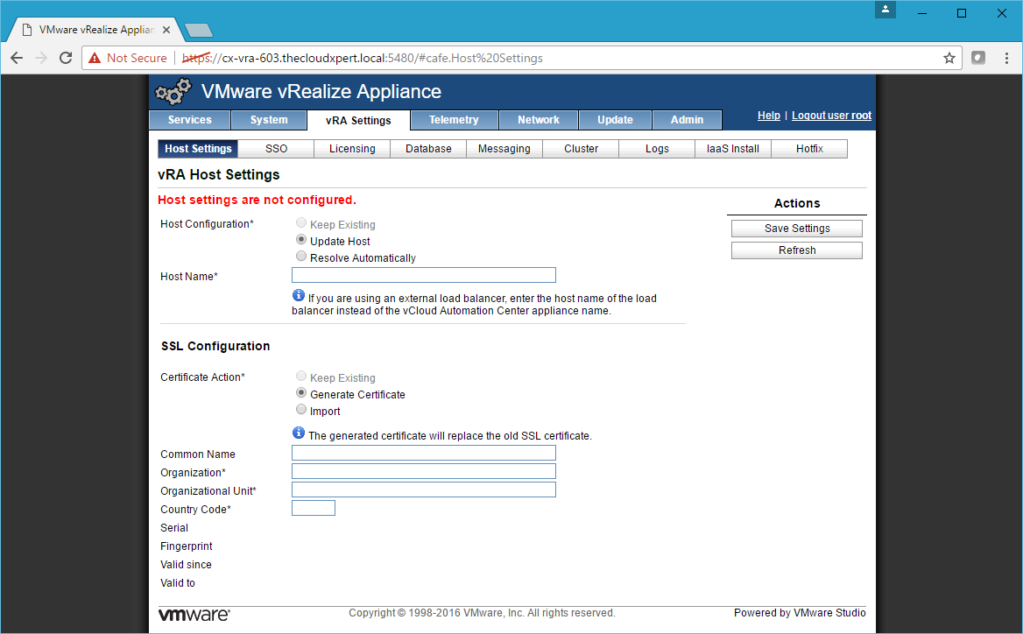
Task: Bookmark this page using the star icon
Action: [949, 58]
